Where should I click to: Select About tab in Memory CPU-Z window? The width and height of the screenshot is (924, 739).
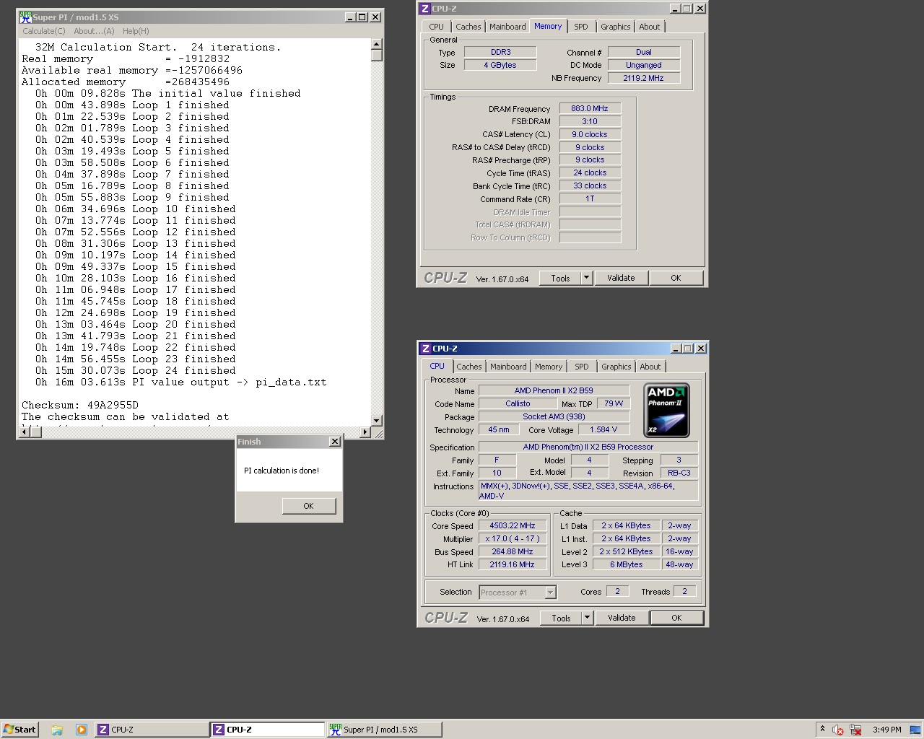tap(650, 27)
